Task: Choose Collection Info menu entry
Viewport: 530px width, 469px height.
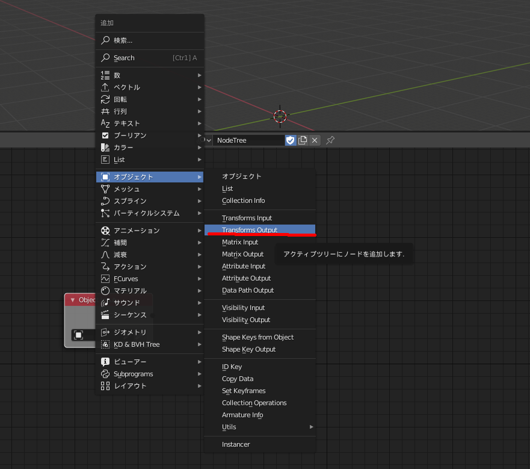Action: coord(260,200)
